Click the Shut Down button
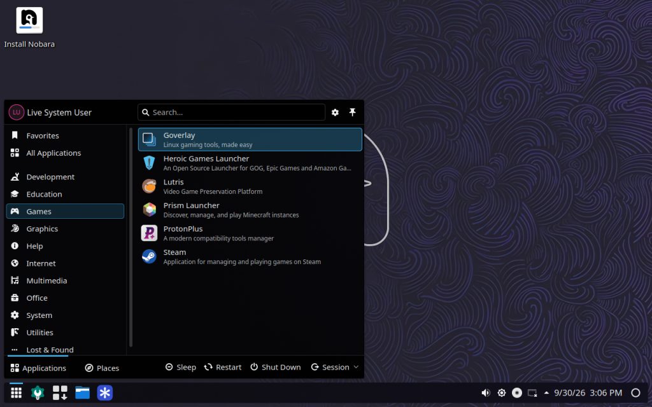 275,367
